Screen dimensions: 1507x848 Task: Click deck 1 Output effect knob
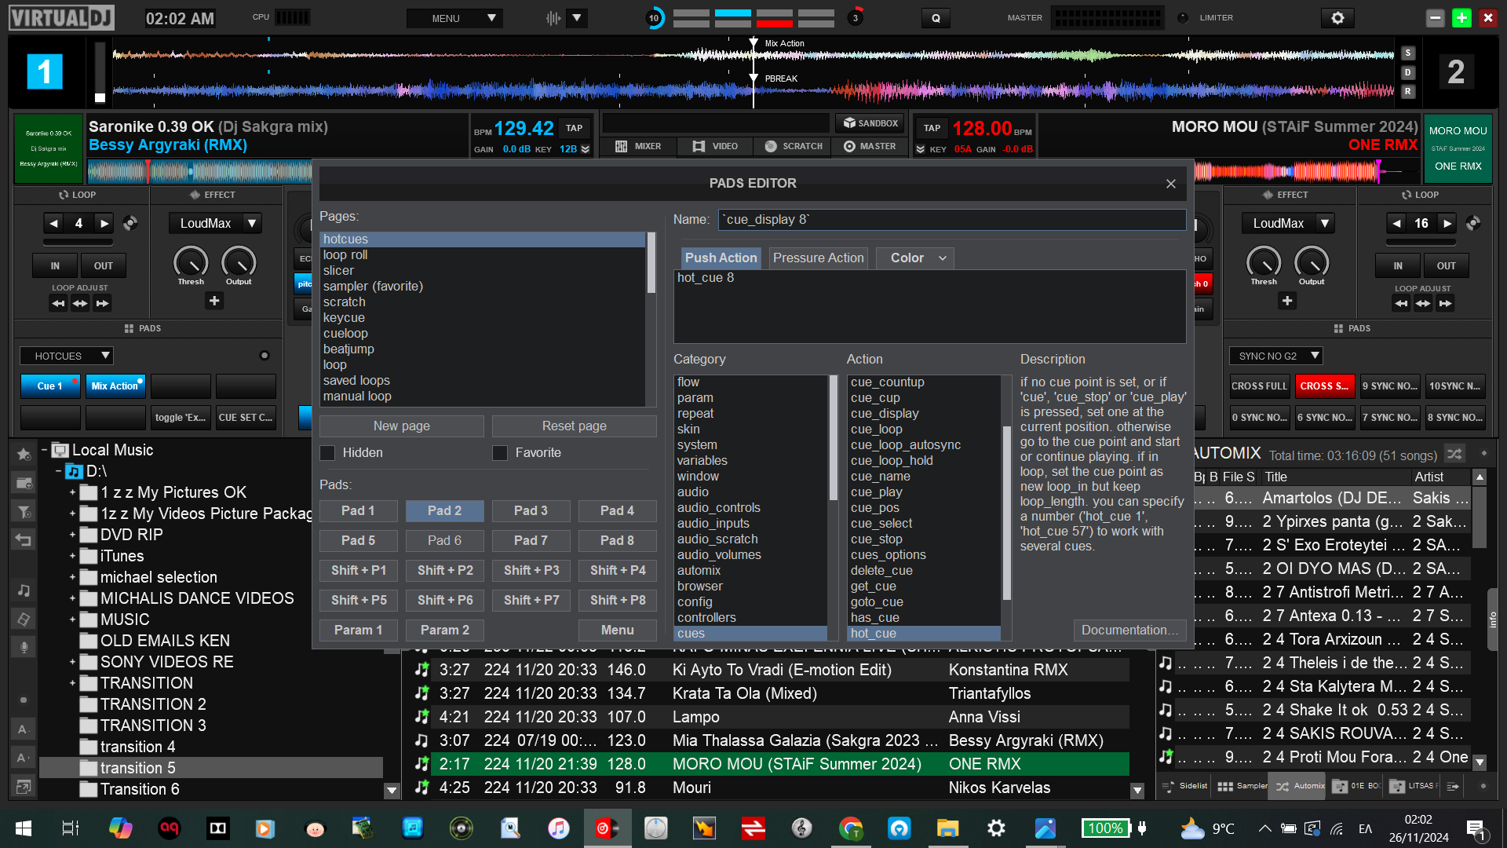tap(239, 262)
